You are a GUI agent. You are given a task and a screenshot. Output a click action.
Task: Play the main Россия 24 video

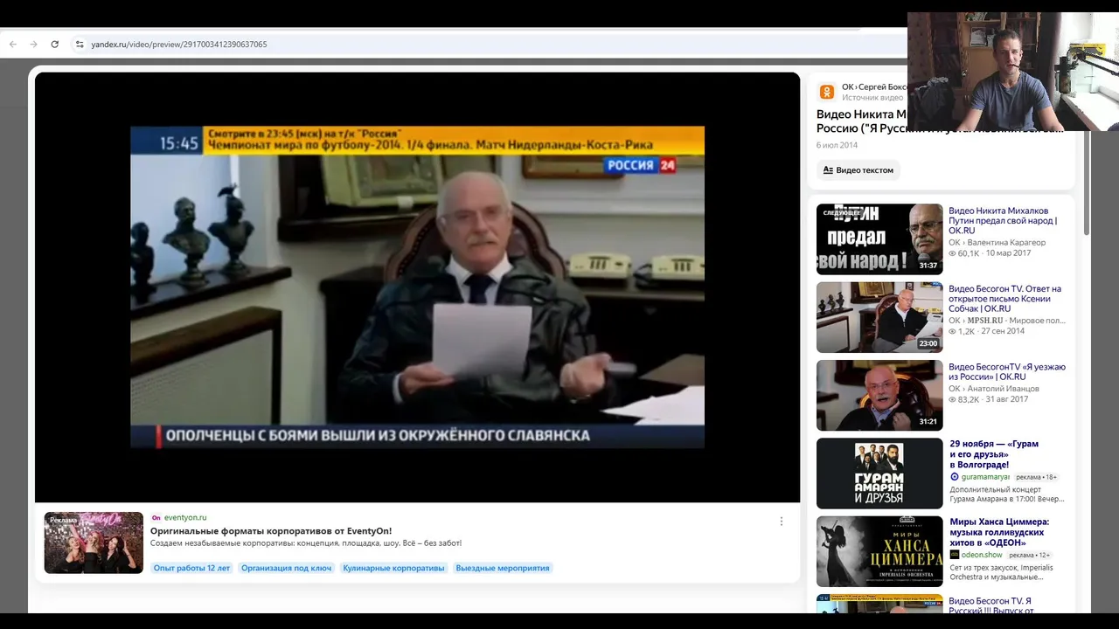coord(417,287)
